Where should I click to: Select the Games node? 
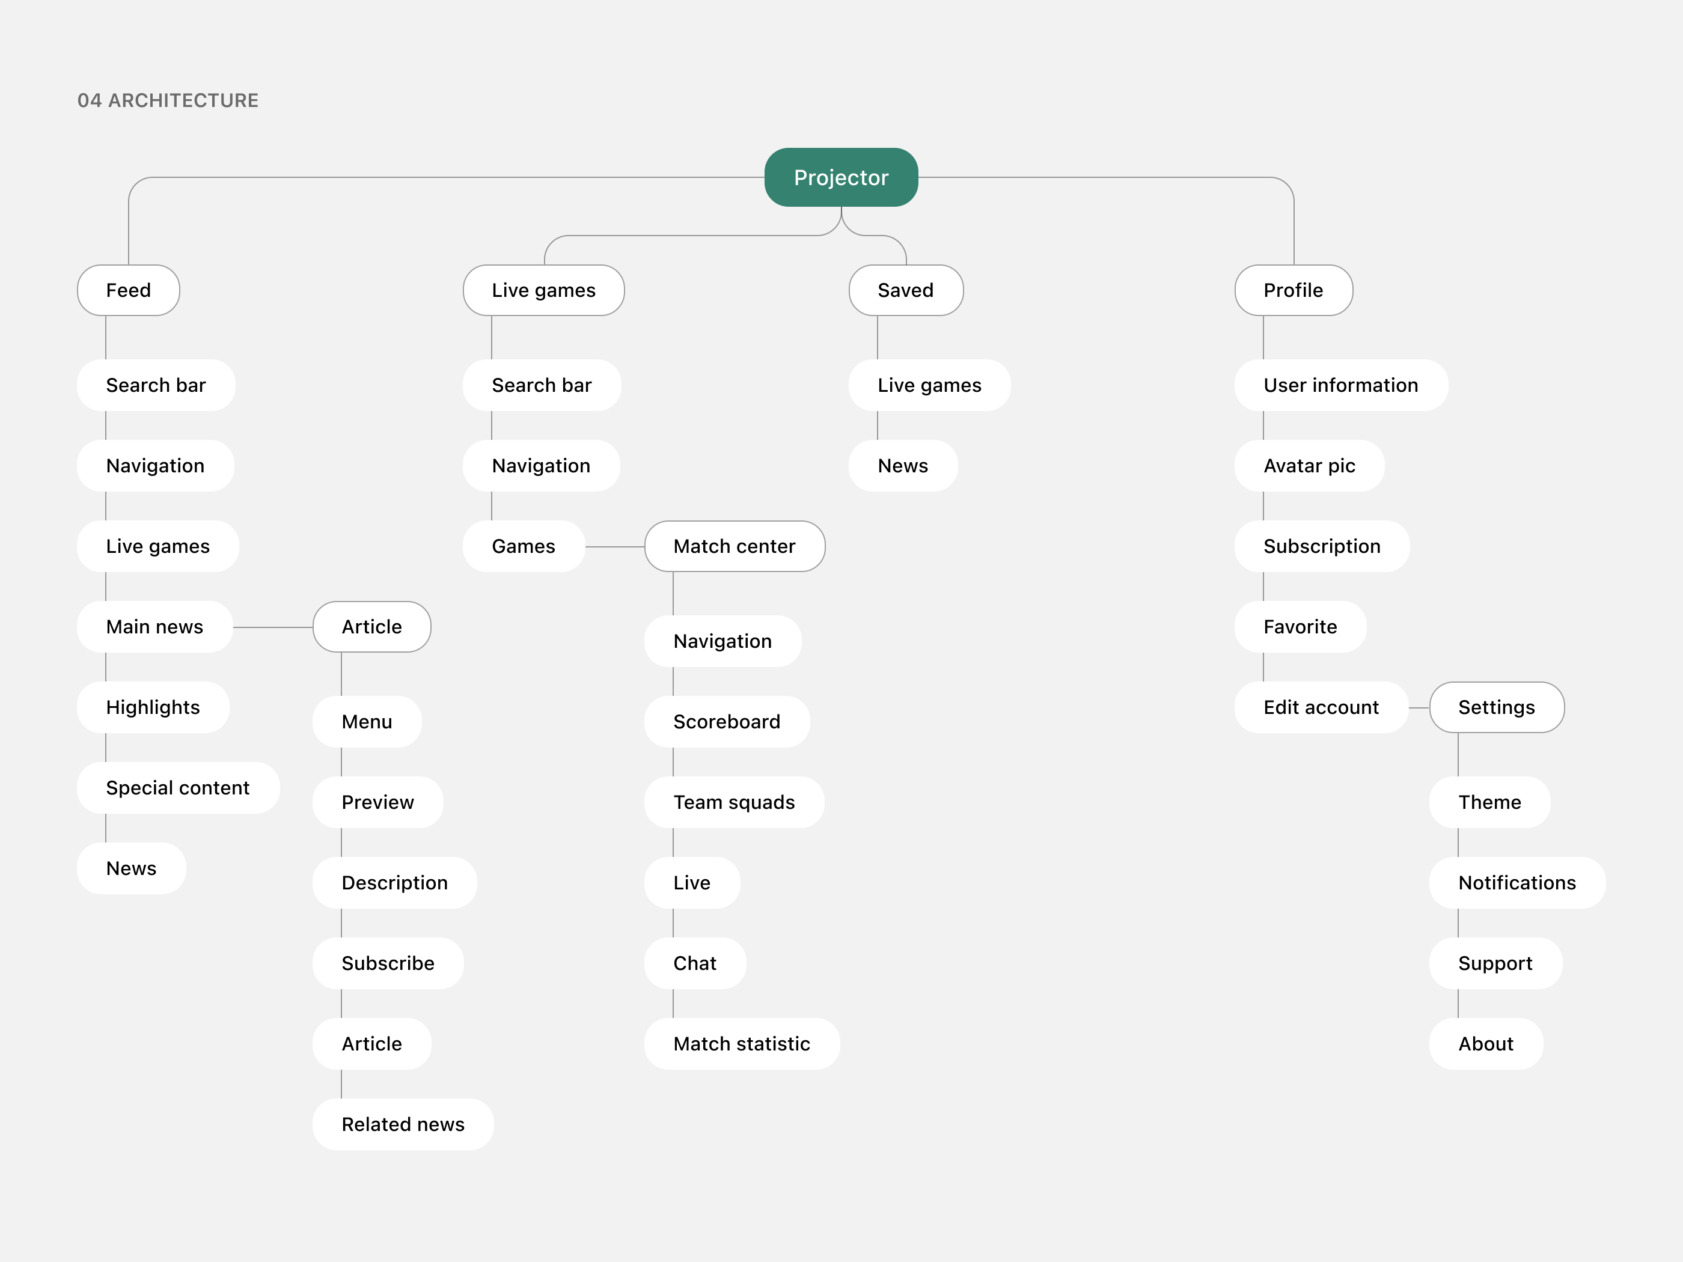(524, 546)
